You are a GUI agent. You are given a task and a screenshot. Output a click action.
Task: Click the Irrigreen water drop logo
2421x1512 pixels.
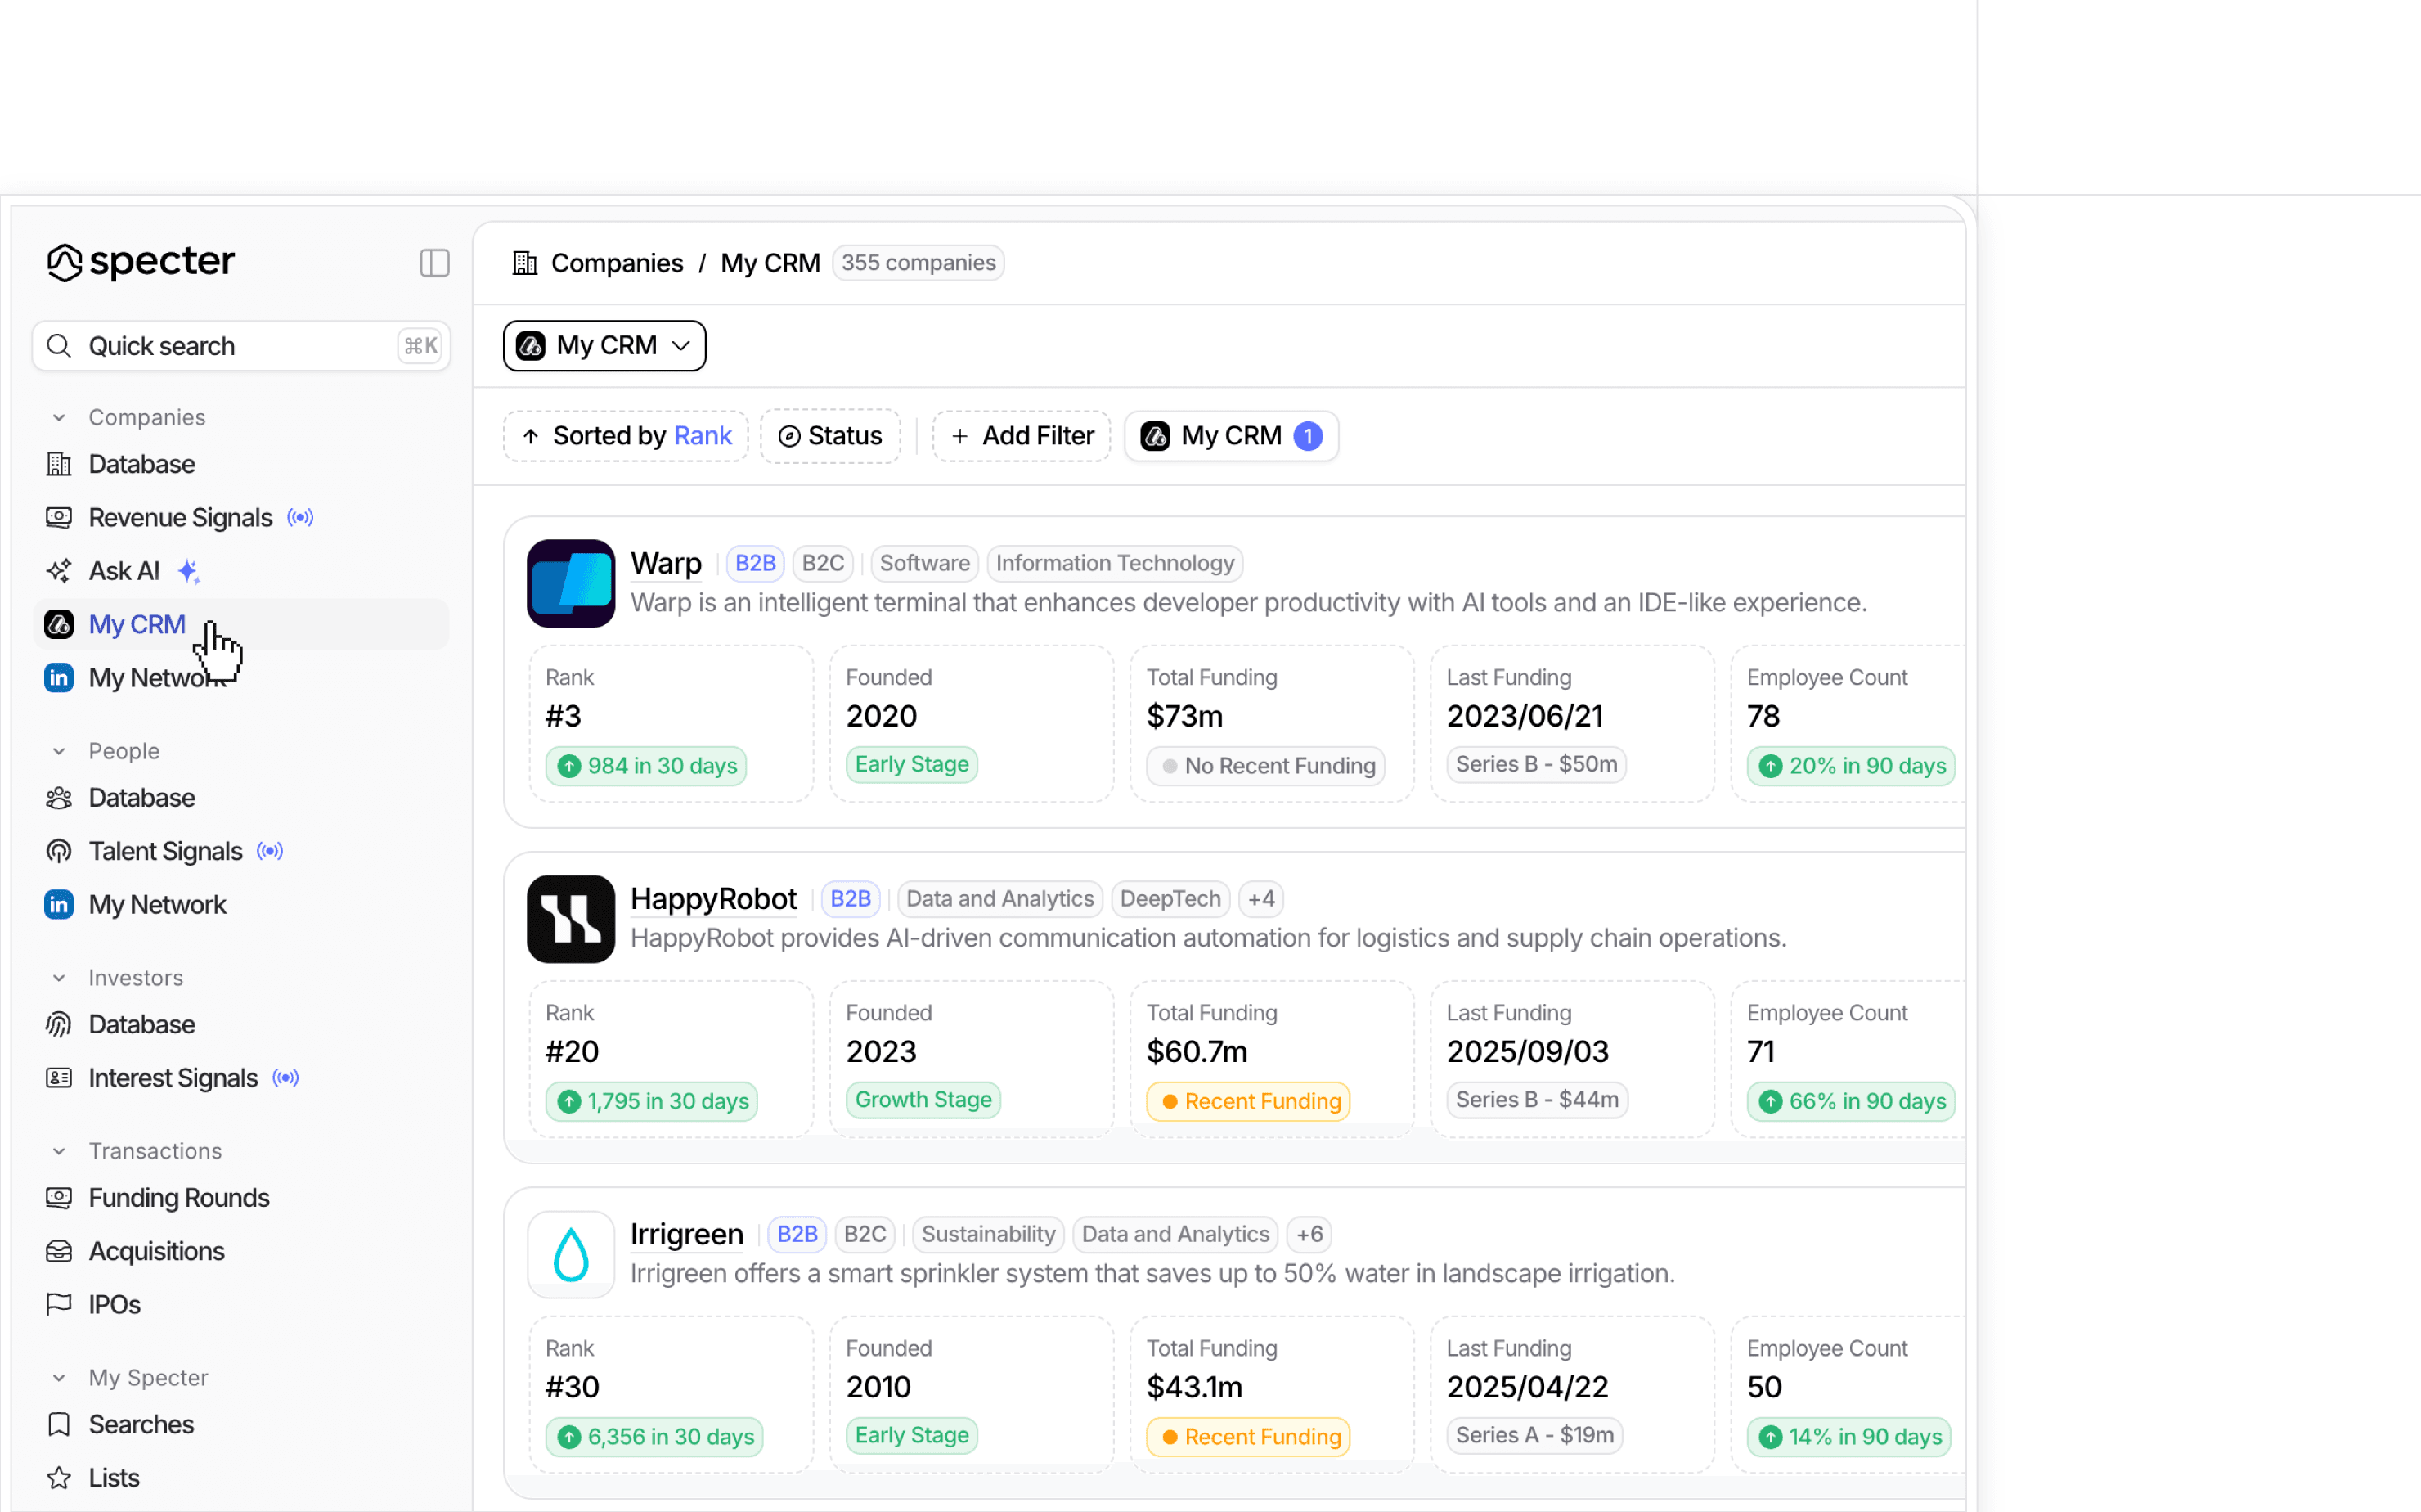pos(571,1254)
